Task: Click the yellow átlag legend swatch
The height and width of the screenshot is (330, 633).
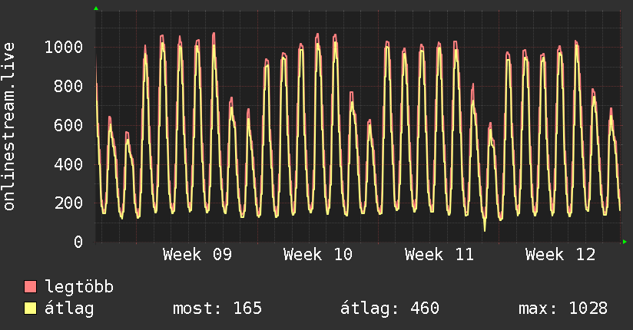Action: click(x=30, y=308)
